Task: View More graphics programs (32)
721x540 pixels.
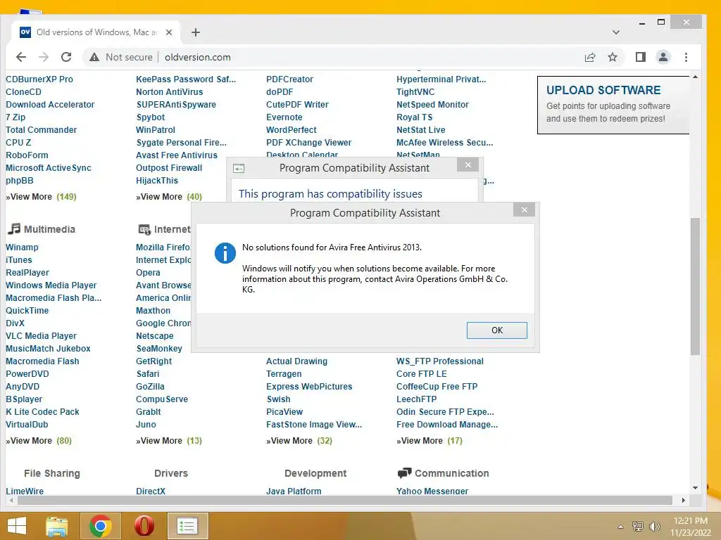Action: (x=299, y=440)
